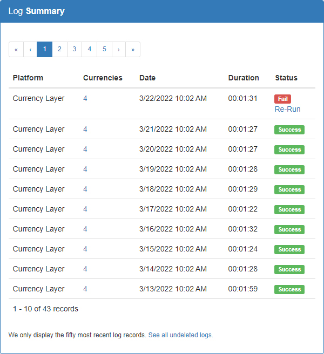Open currencies count 4 for 3/21/2022
This screenshot has width=324, height=354.
coord(85,129)
